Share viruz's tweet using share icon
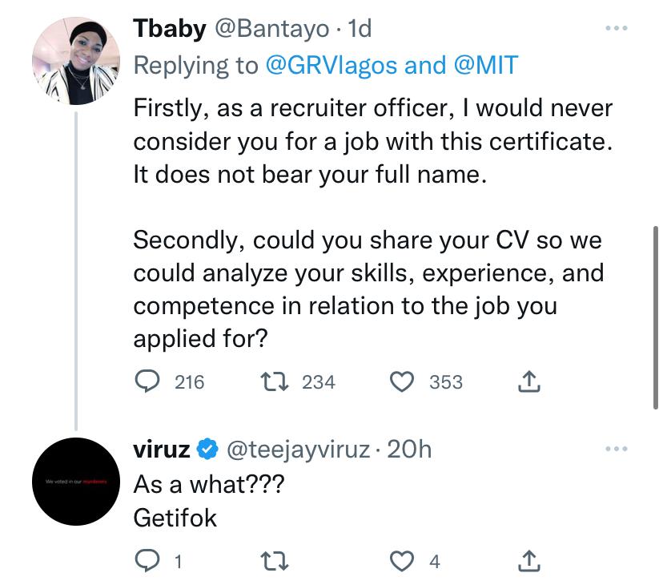 (529, 561)
